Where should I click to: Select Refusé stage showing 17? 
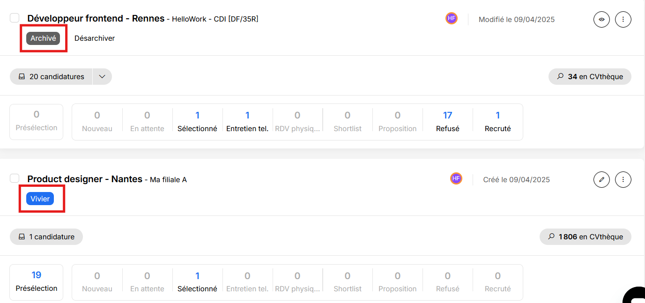coord(448,122)
